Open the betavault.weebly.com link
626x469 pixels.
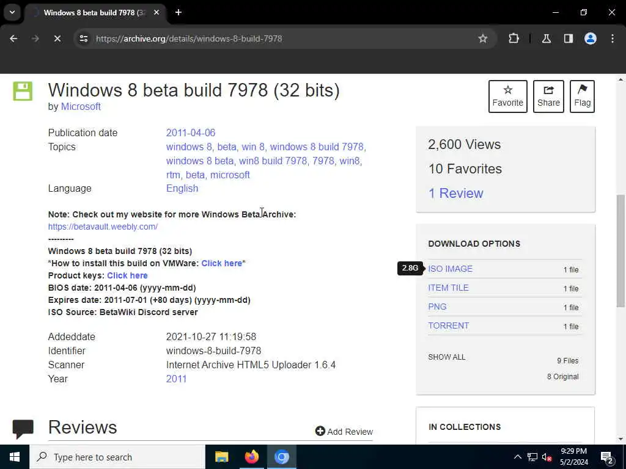click(x=103, y=227)
